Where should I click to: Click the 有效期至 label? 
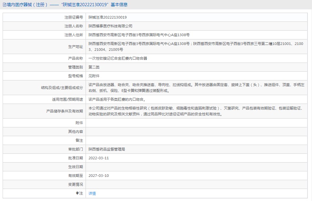click(x=75, y=176)
